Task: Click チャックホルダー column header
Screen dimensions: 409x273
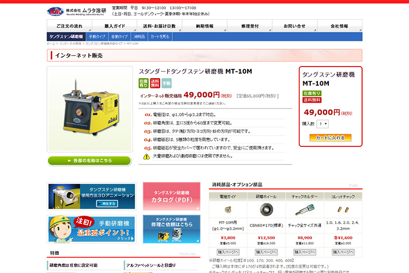Action: [x=305, y=197]
